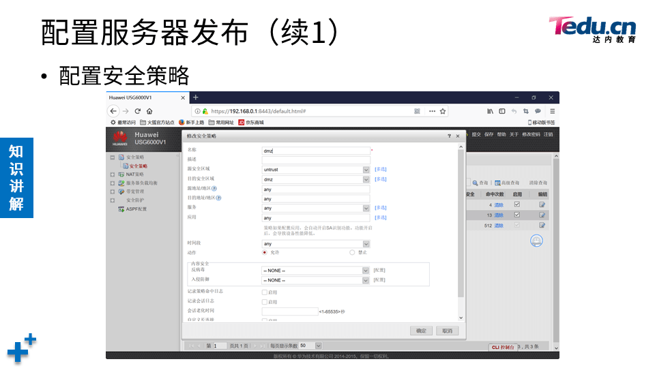Go back with the browser back arrow
The width and height of the screenshot is (655, 368).
113,111
